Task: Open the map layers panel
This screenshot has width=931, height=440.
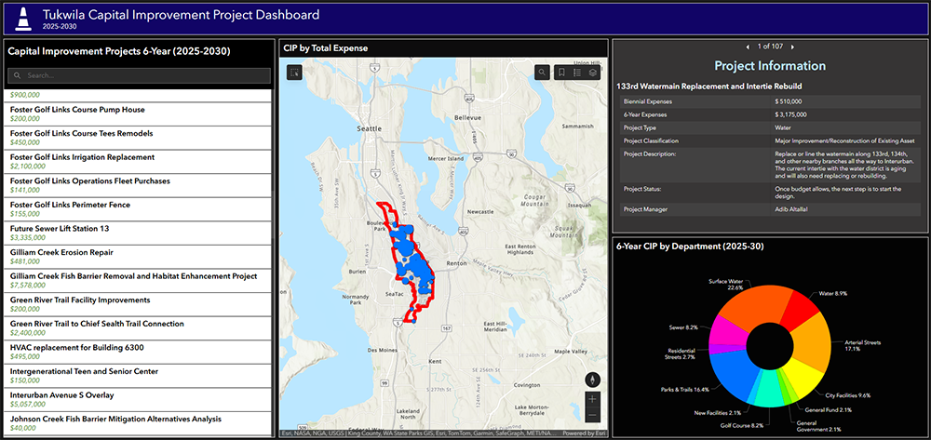Action: point(593,72)
